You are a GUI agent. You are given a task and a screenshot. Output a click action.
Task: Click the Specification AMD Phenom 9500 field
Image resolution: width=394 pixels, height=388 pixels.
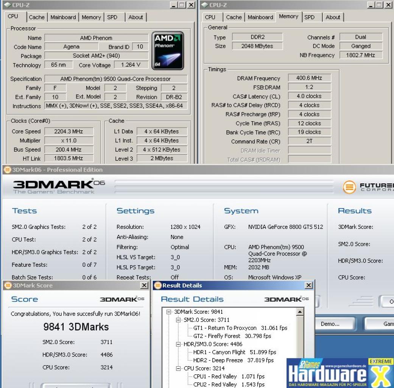tap(116, 79)
